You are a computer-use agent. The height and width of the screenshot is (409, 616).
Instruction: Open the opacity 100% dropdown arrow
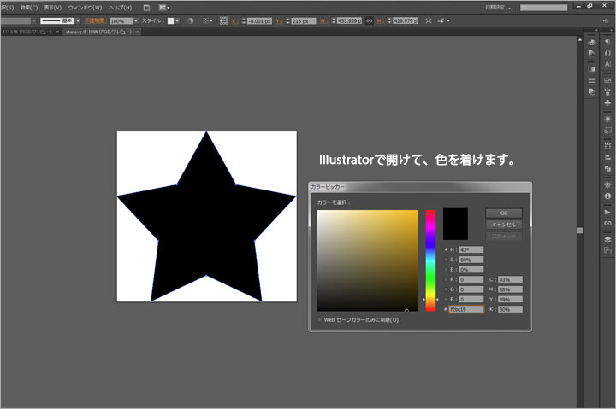click(136, 20)
